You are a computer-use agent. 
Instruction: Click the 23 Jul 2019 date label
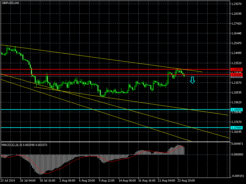pyautogui.click(x=8, y=180)
